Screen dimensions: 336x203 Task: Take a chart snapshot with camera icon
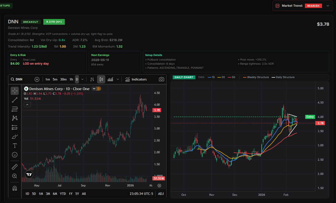(161, 79)
